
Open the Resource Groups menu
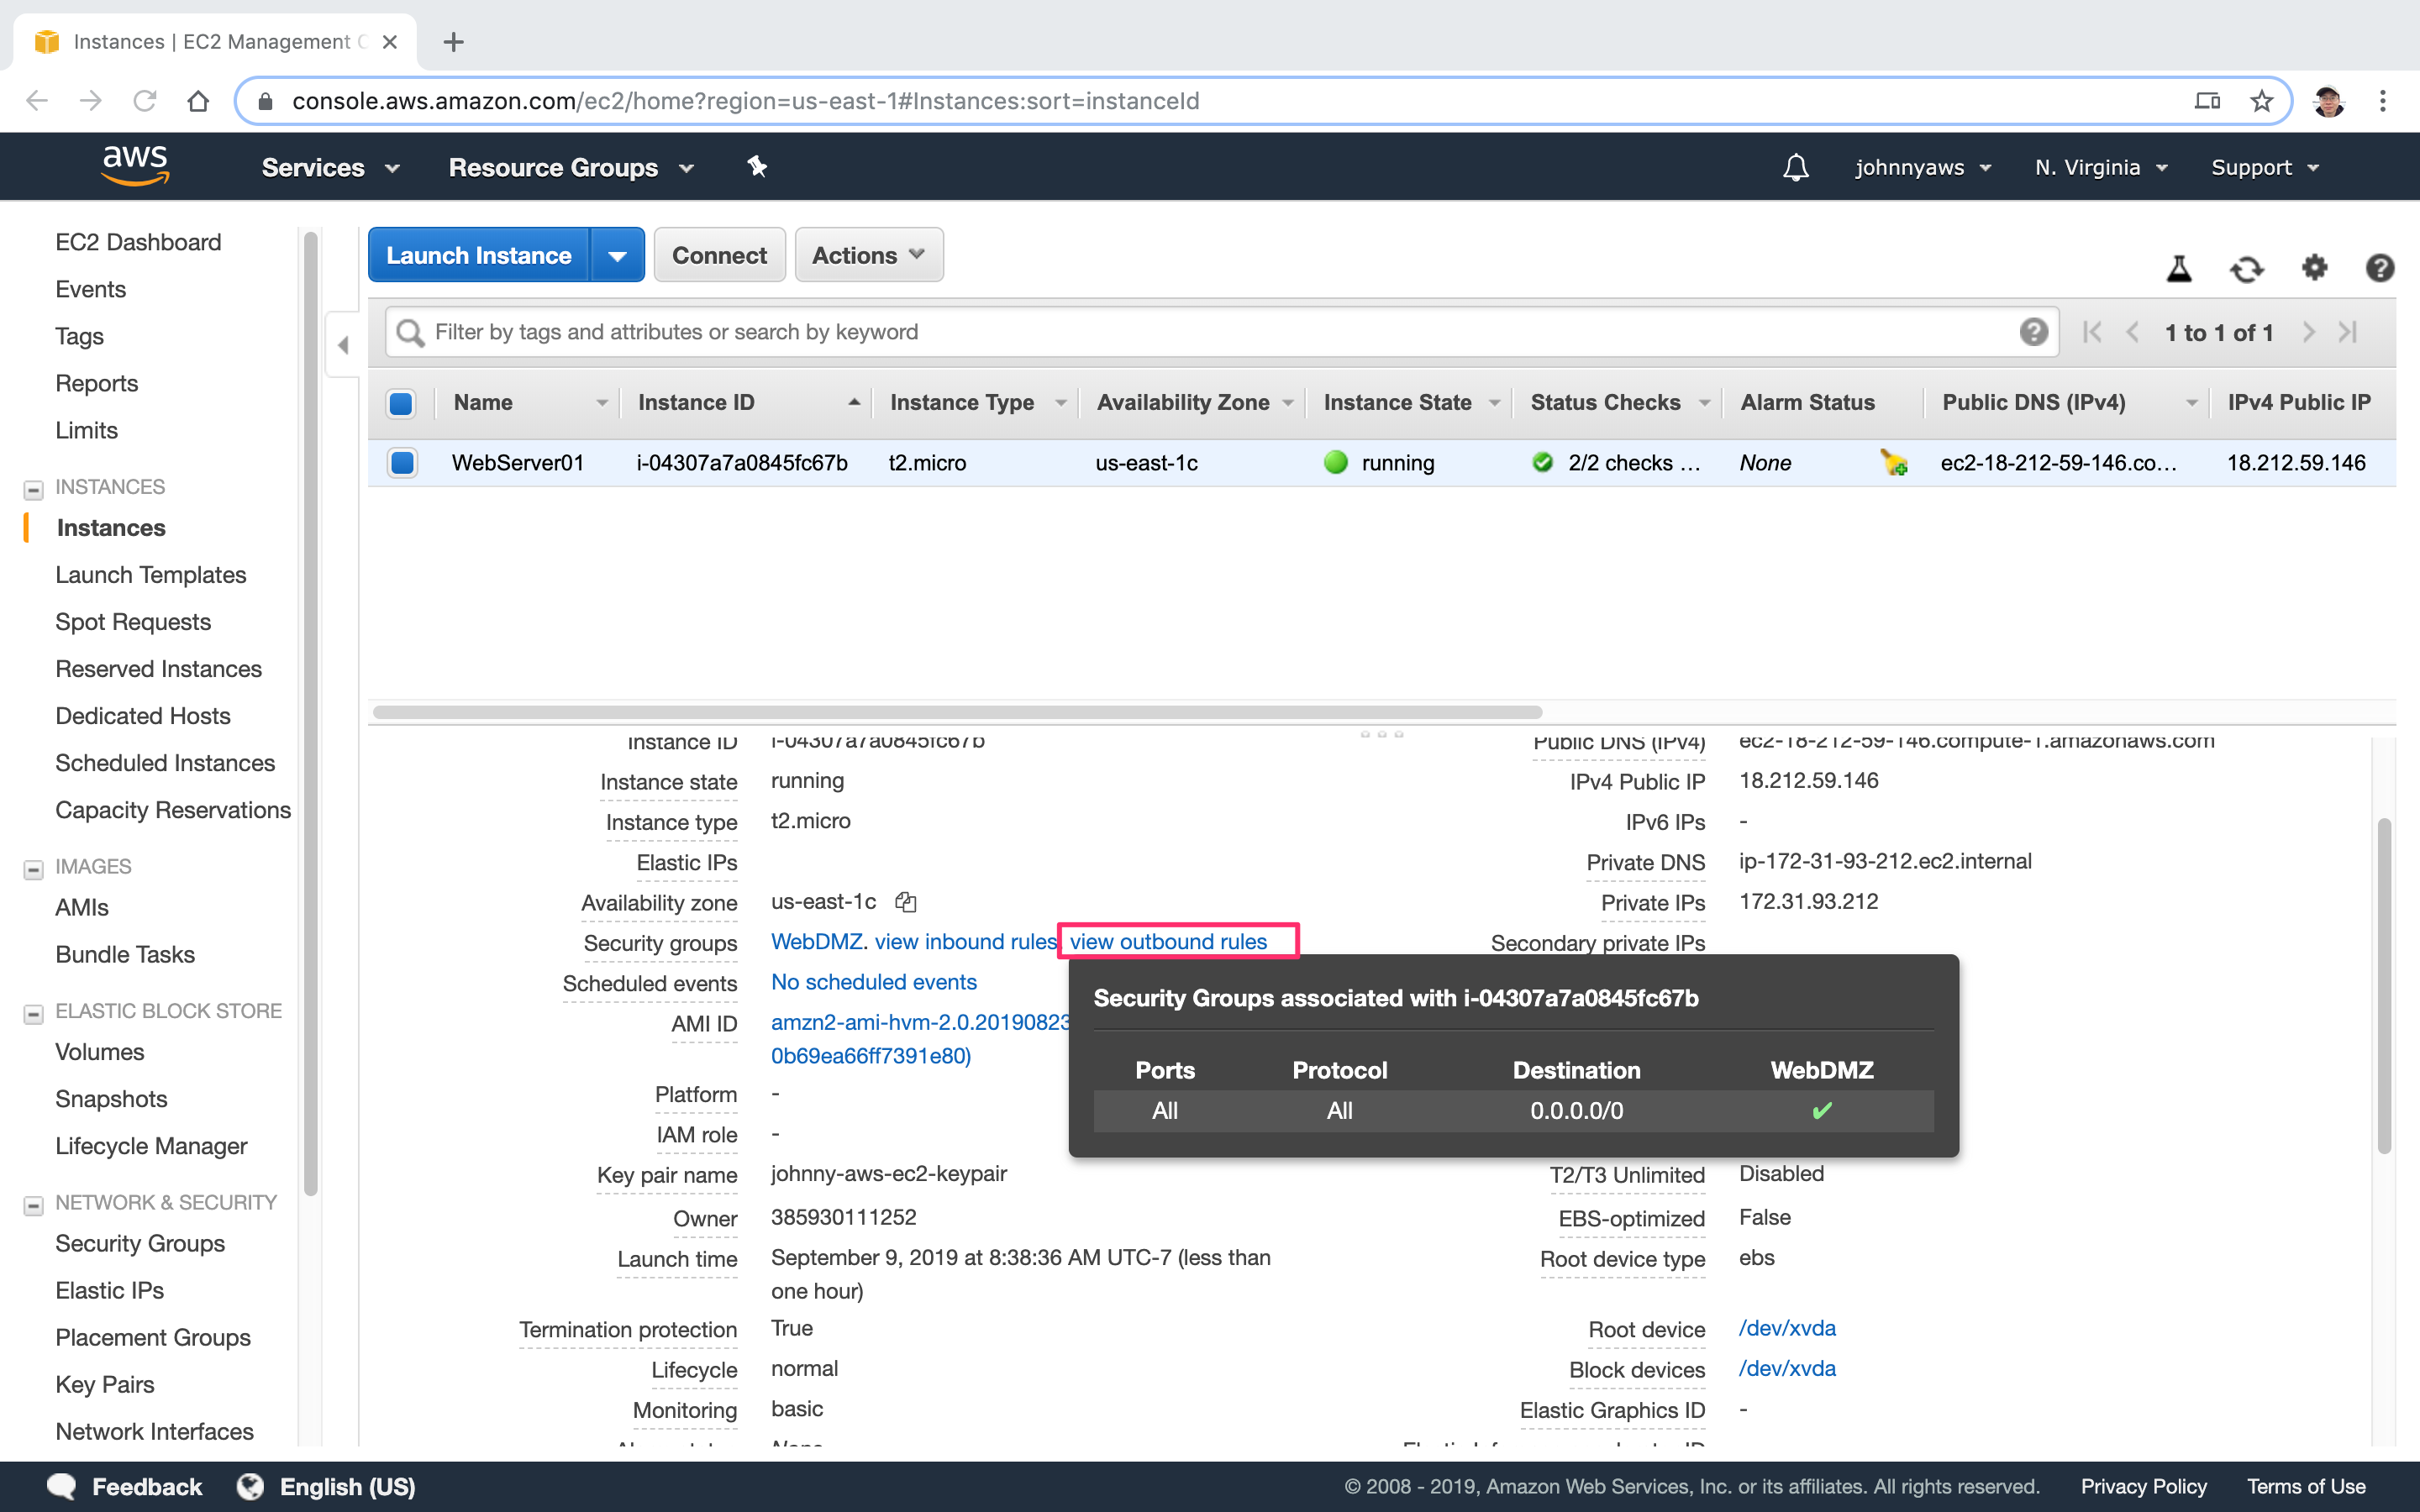[571, 167]
